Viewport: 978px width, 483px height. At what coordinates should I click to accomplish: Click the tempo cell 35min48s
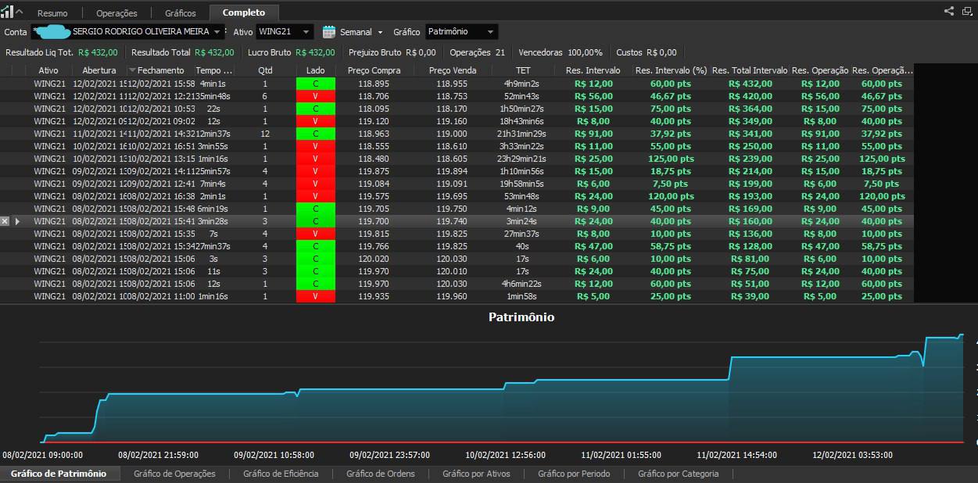point(214,96)
